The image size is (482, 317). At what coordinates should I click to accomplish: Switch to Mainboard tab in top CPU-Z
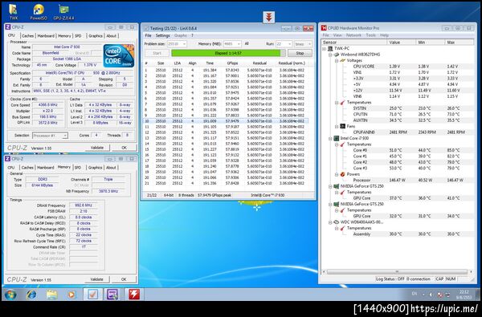46,36
